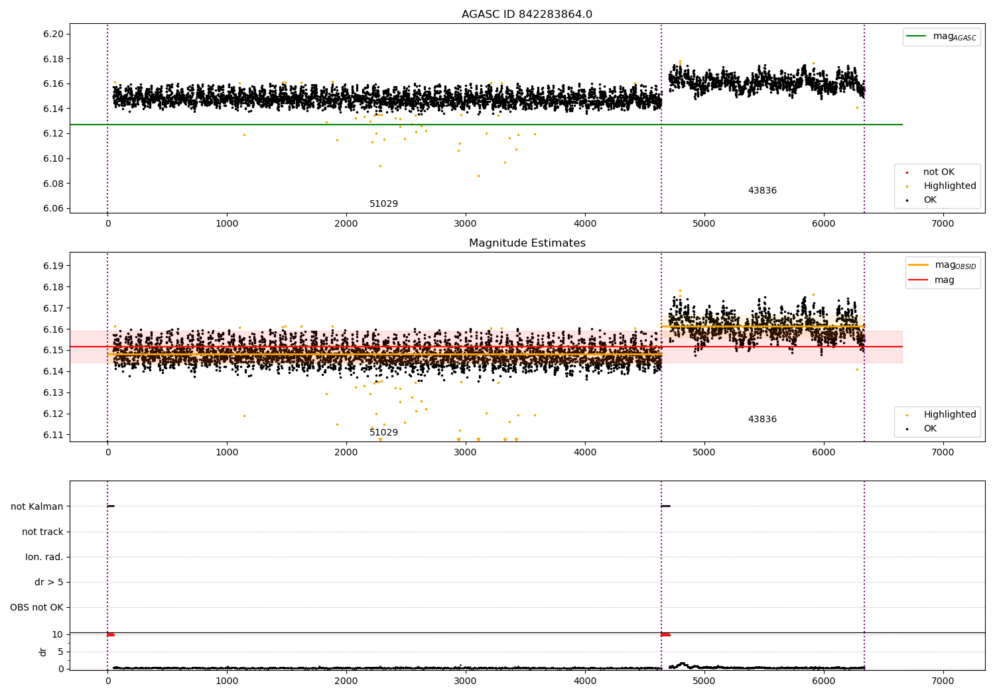Click the 'not Kalman' marker near x=4640
Viewport: 995px width, 696px height.
click(x=665, y=506)
